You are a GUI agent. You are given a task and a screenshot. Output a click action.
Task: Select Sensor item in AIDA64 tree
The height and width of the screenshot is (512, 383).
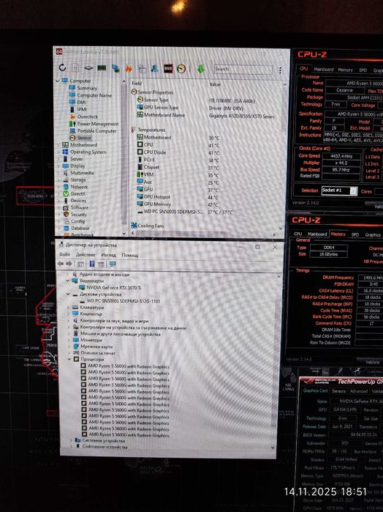click(x=80, y=138)
